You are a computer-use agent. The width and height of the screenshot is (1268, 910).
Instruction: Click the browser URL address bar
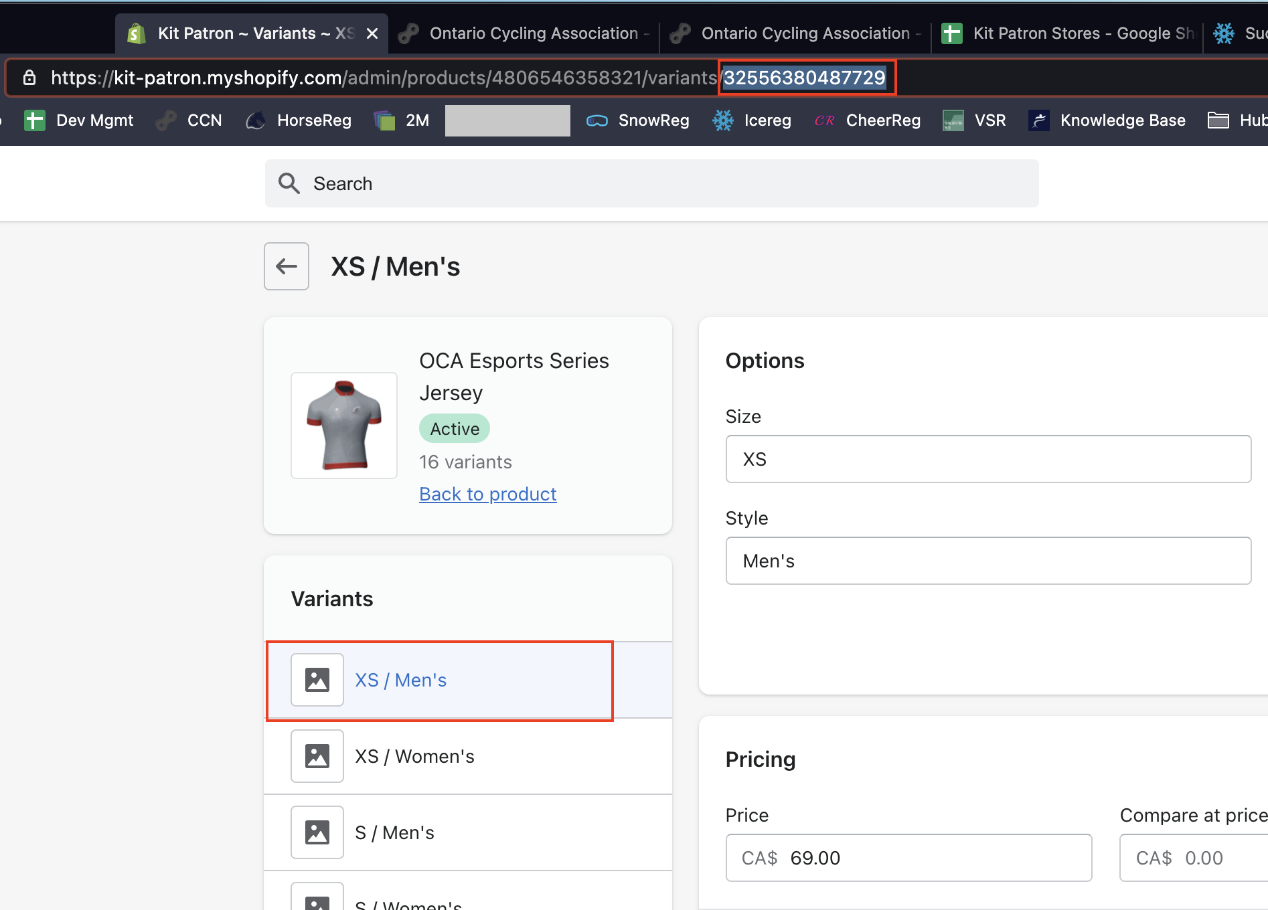pos(636,78)
